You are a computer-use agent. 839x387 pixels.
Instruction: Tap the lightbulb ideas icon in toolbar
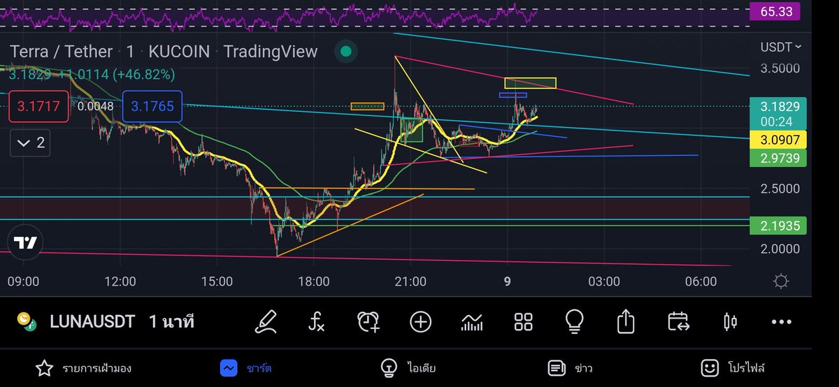coord(575,322)
